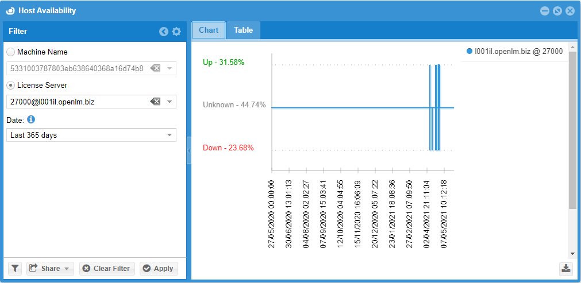Image resolution: width=581 pixels, height=283 pixels.
Task: Select the Machine Name radio button
Action: tap(11, 52)
